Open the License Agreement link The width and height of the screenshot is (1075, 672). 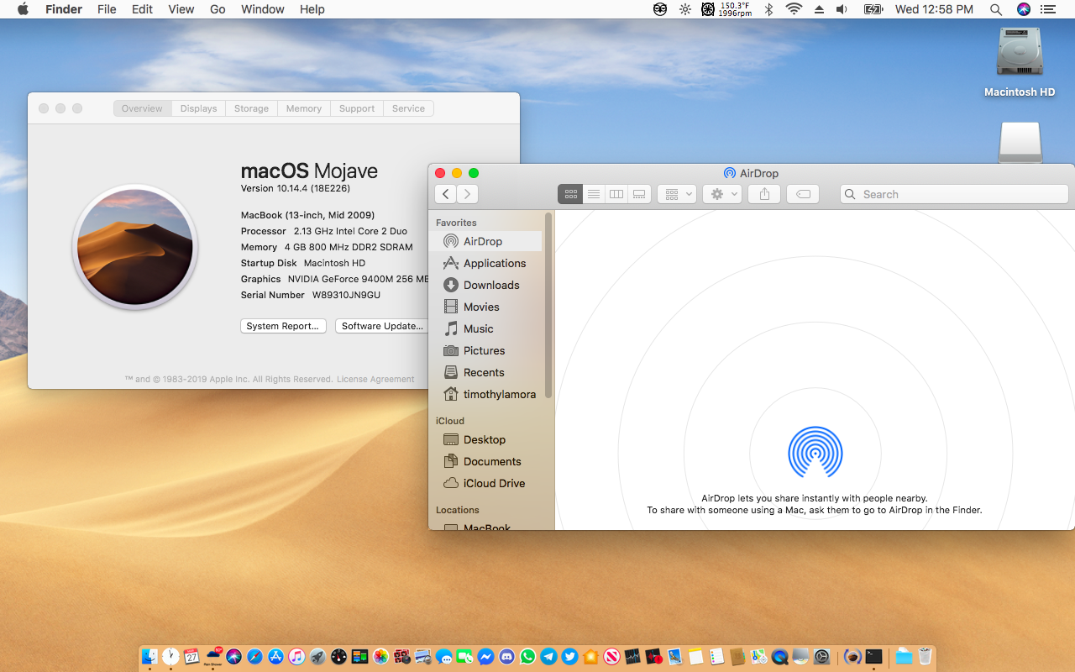coord(375,379)
